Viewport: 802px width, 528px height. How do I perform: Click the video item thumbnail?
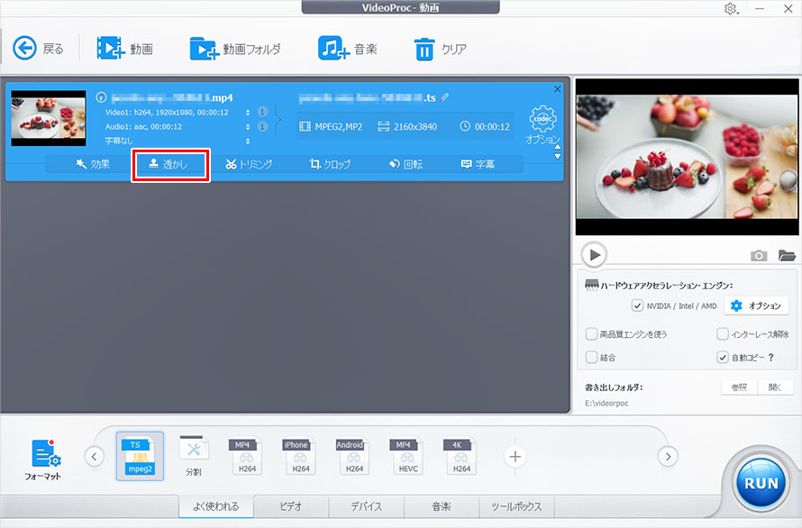tap(49, 118)
